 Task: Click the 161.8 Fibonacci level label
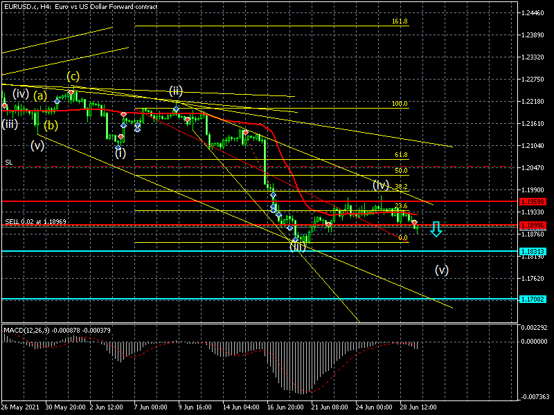400,21
